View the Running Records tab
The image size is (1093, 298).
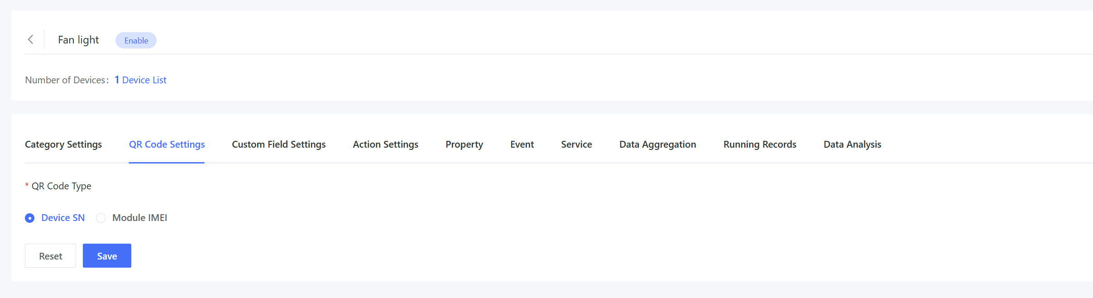[x=760, y=144]
